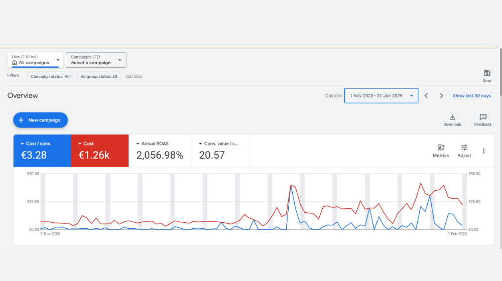Viewport: 502px width, 281px height.
Task: Click the Campaign status: All filter chip
Action: click(50, 76)
